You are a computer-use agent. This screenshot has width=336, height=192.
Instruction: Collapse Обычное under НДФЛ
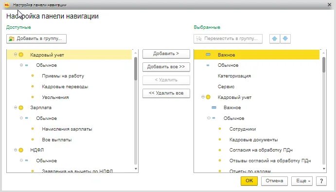click(x=21, y=160)
